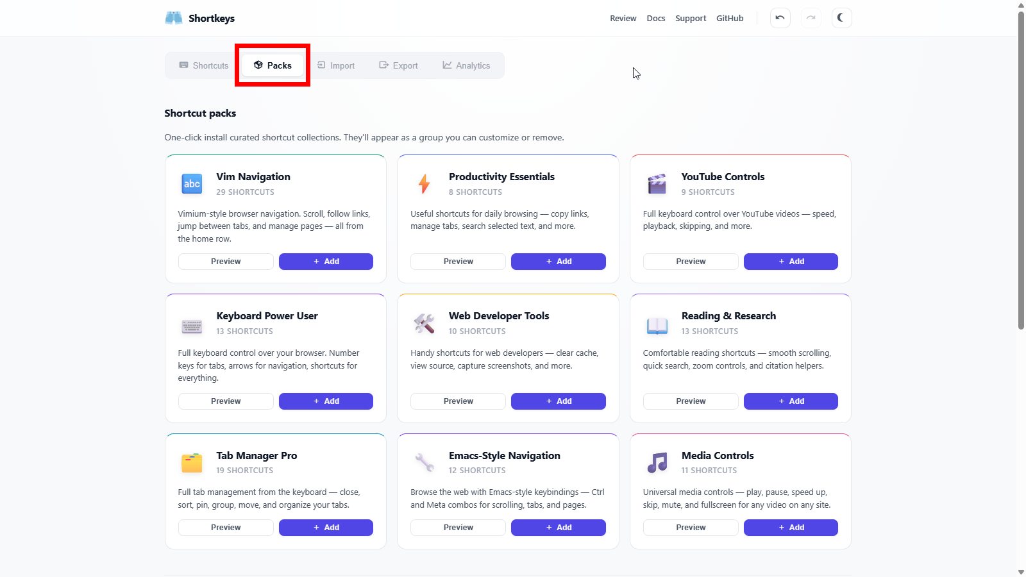Add the YouTube Controls pack
This screenshot has height=577, width=1026.
791,262
